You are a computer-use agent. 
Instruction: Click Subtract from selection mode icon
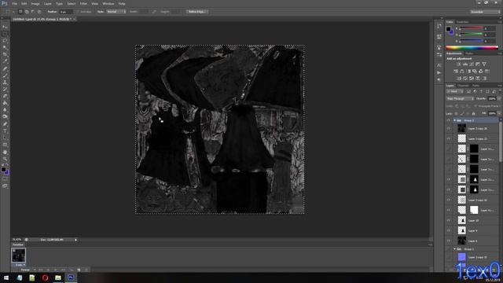point(33,12)
